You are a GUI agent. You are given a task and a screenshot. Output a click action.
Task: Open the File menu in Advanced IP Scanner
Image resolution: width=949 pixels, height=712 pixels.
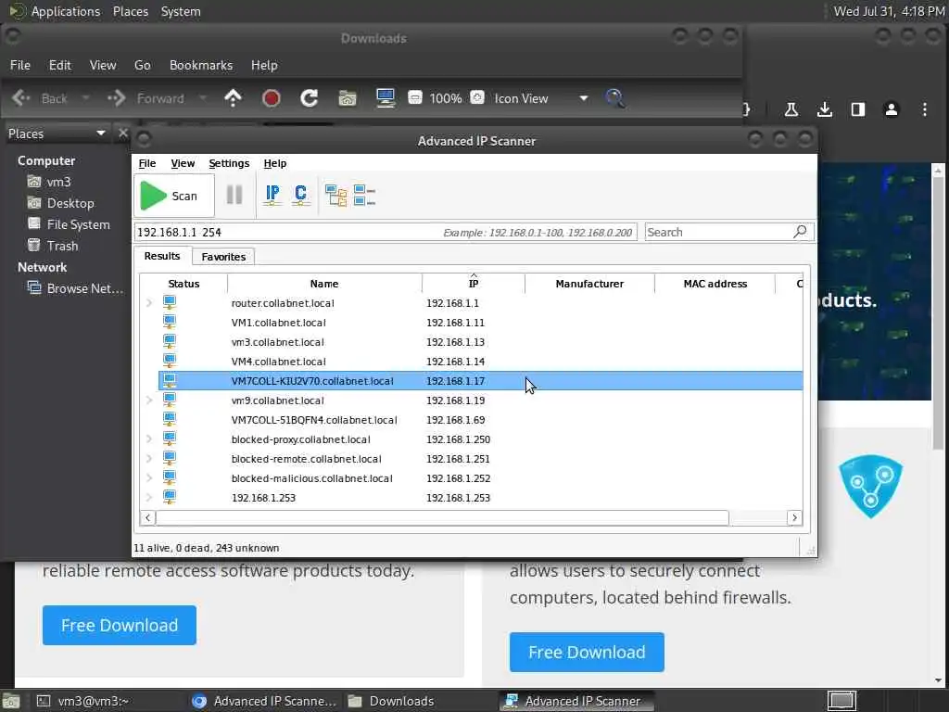coord(147,163)
